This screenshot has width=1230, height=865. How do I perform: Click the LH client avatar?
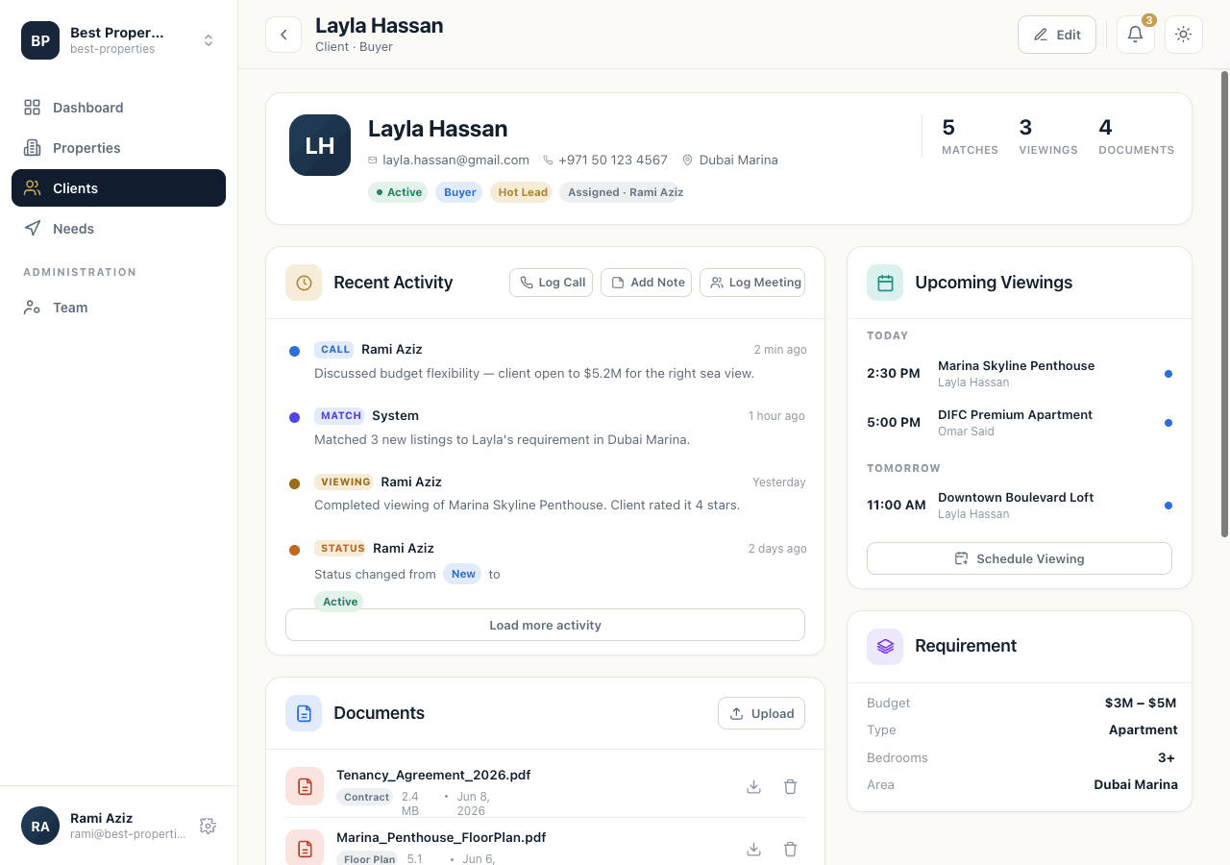tap(320, 145)
